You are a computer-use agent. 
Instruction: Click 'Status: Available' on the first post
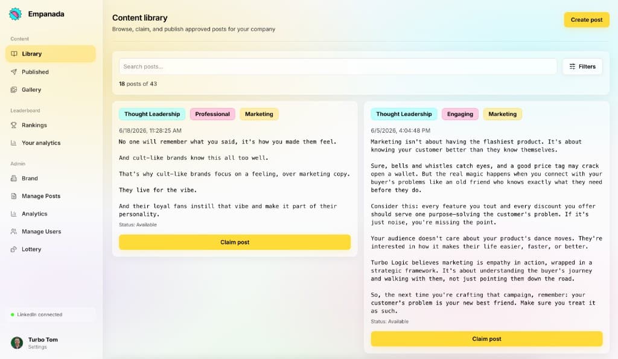click(138, 224)
